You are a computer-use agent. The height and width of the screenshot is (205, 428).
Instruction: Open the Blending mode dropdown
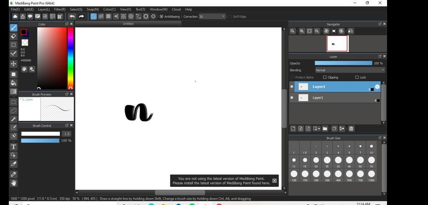point(350,70)
